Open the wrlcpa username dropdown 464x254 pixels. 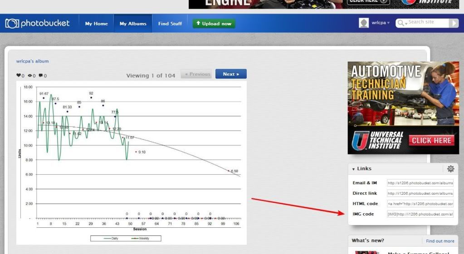click(x=380, y=23)
